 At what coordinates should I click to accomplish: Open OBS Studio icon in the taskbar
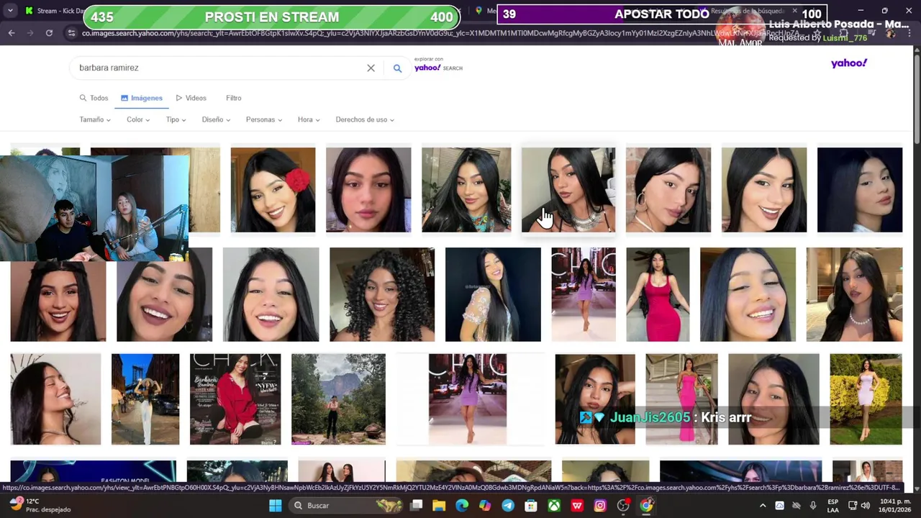click(x=623, y=506)
